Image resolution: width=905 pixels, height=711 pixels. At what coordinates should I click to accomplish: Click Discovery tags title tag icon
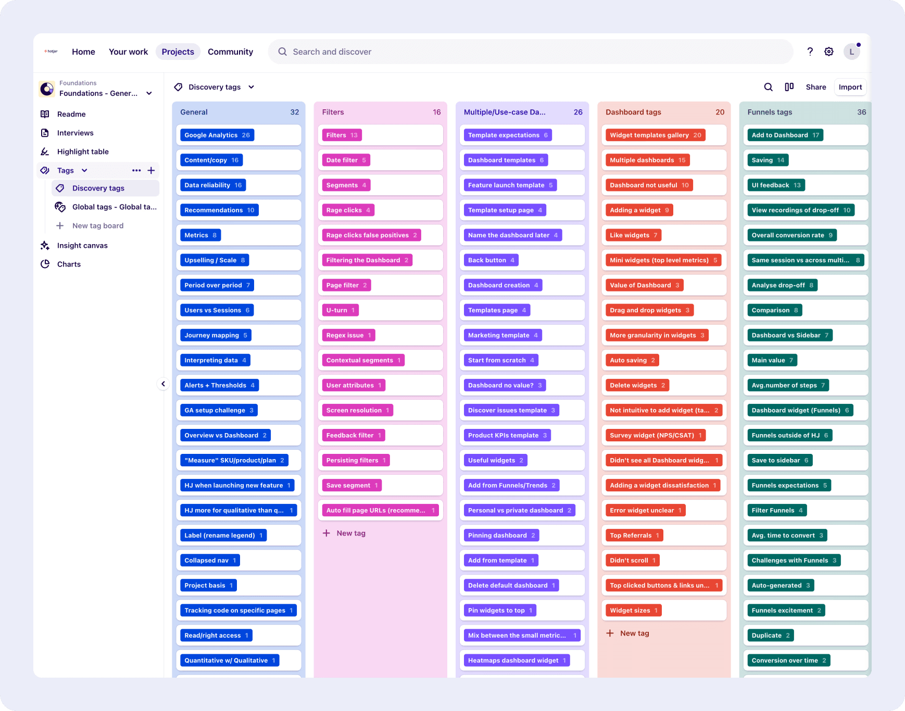pyautogui.click(x=178, y=87)
